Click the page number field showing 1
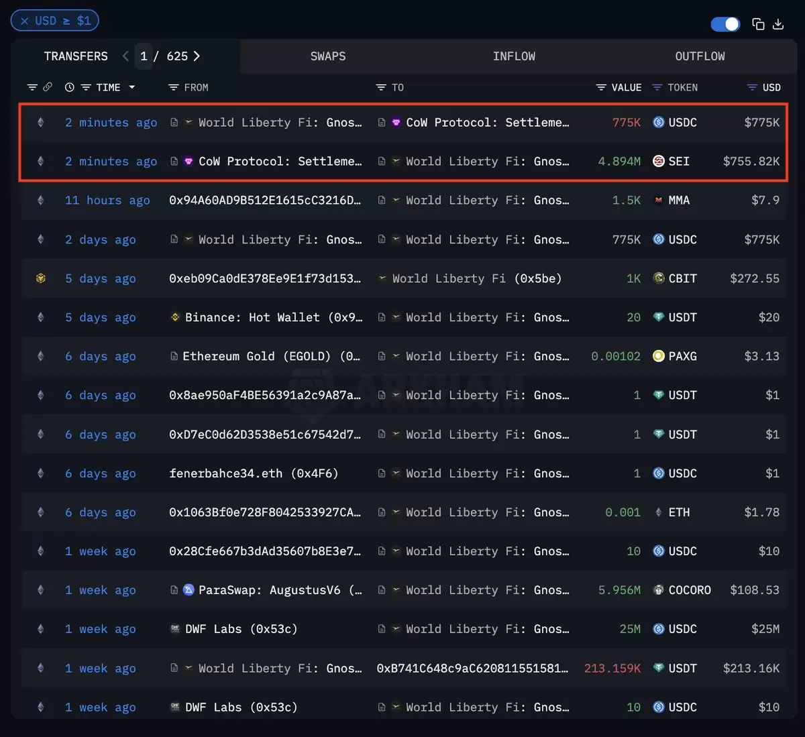Image resolution: width=805 pixels, height=737 pixels. 144,56
